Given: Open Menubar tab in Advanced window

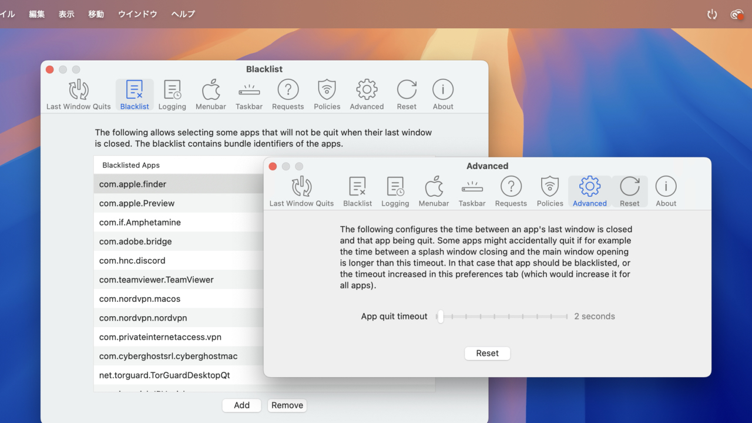Looking at the screenshot, I should tap(434, 192).
